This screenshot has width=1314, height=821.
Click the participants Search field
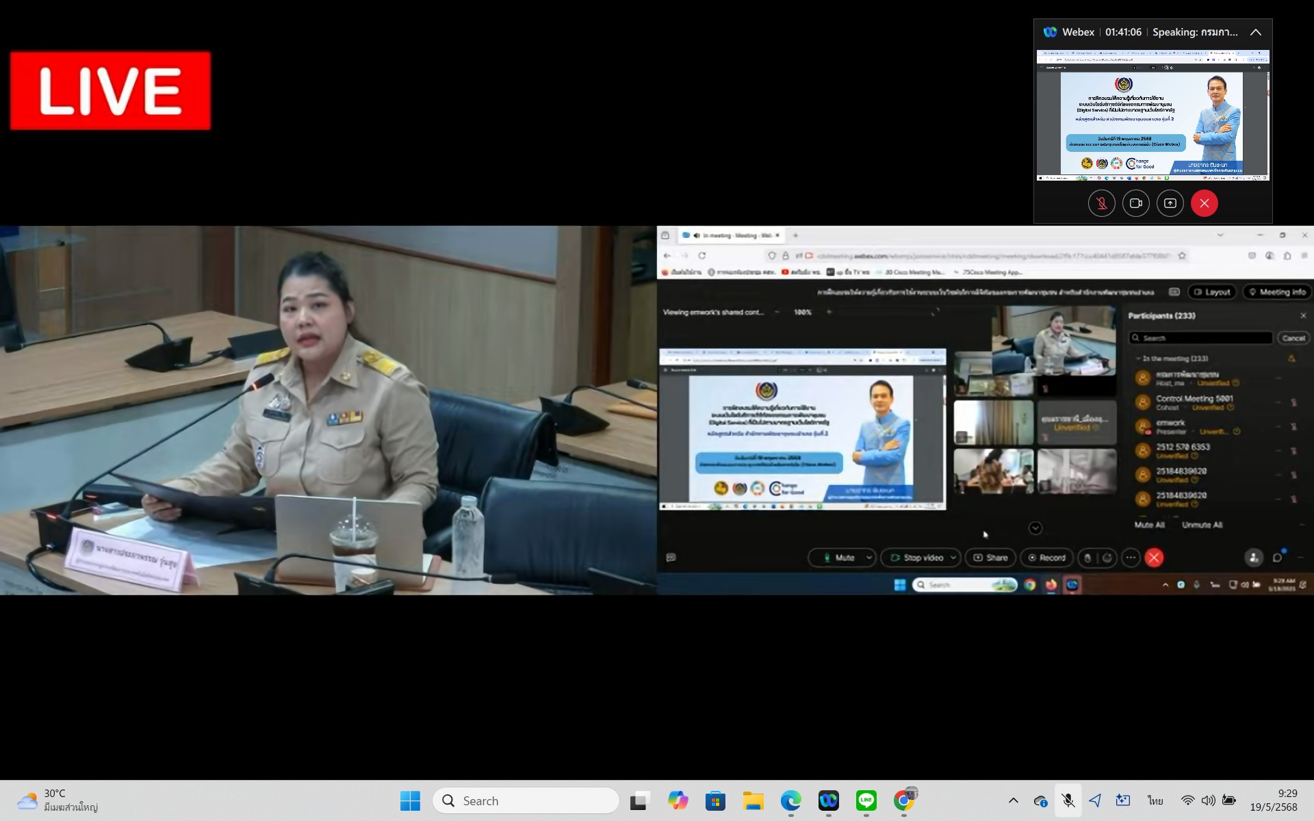1201,337
